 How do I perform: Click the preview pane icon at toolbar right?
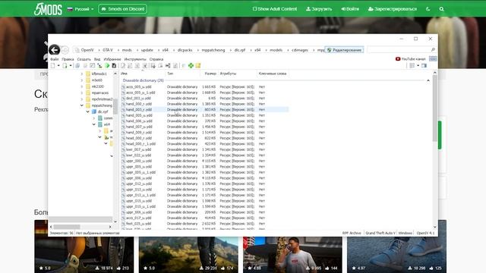tap(424, 66)
